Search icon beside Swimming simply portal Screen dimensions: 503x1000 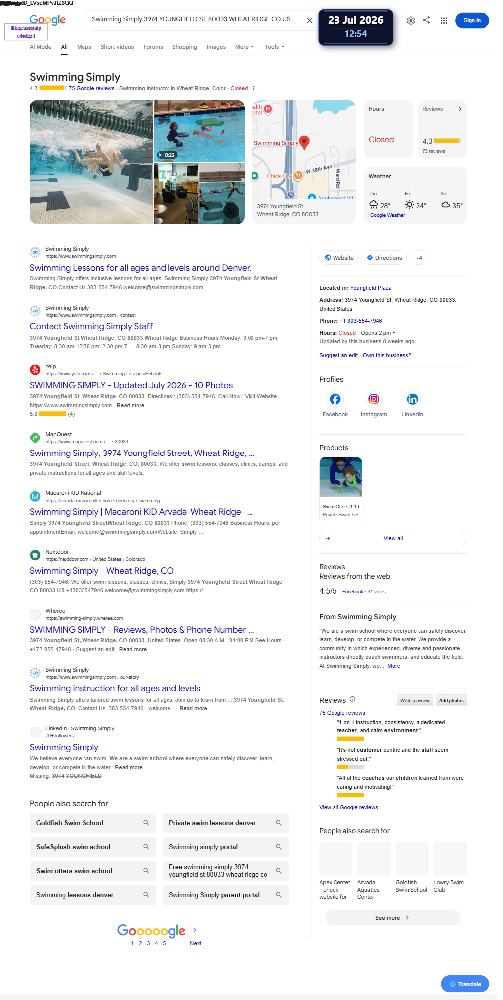(x=279, y=847)
